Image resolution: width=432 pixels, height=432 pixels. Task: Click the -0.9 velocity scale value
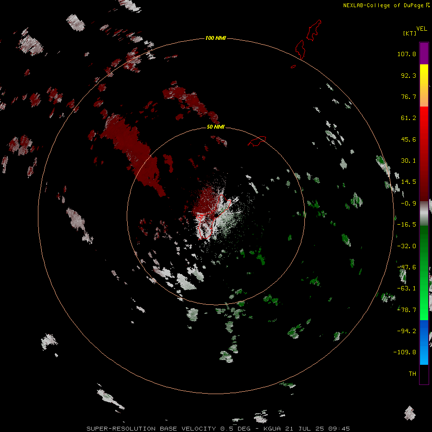tap(408, 204)
